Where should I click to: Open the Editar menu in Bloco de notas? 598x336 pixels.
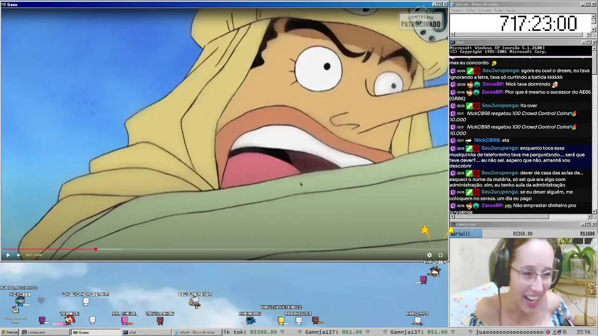point(470,10)
